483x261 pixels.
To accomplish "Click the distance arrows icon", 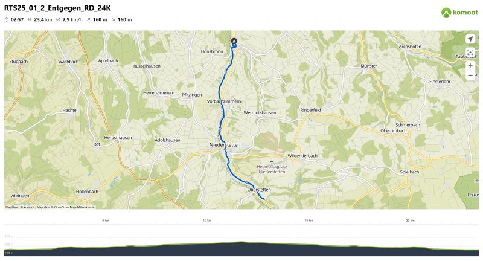I will 30,19.
